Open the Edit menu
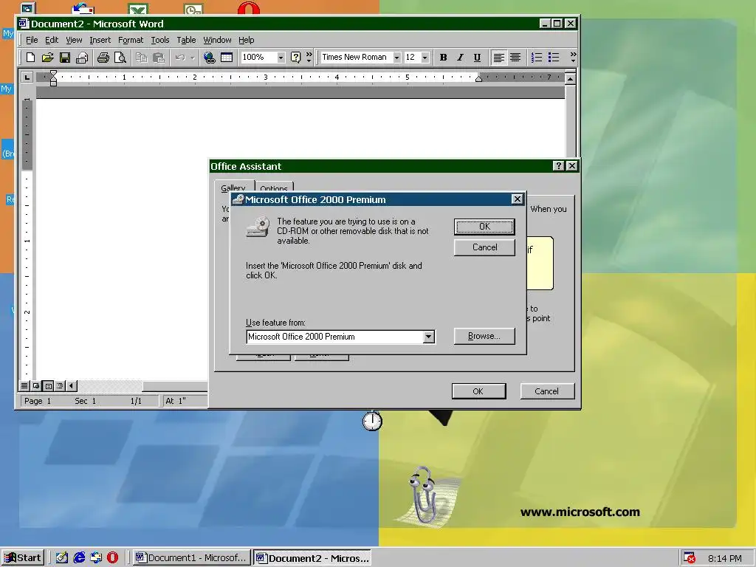 pyautogui.click(x=52, y=40)
